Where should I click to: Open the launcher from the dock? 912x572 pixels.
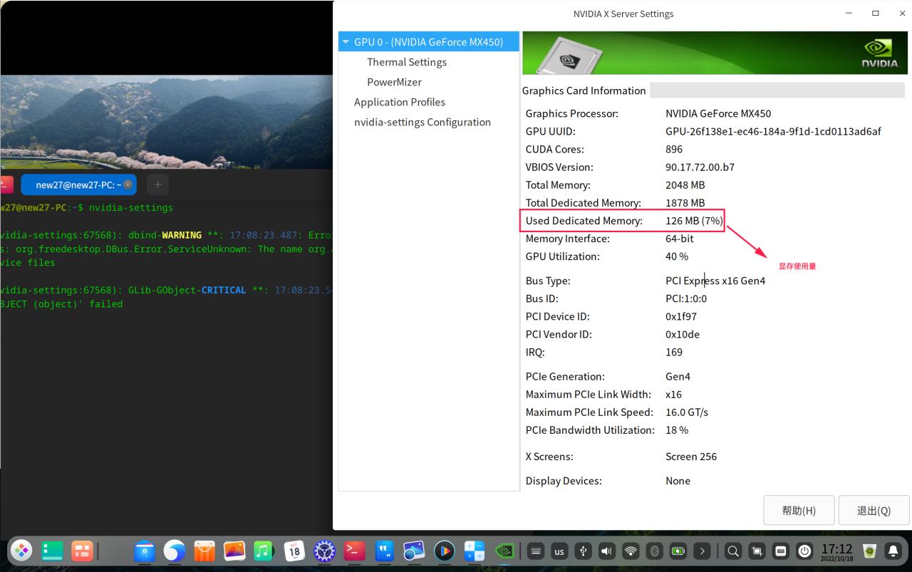(x=21, y=551)
